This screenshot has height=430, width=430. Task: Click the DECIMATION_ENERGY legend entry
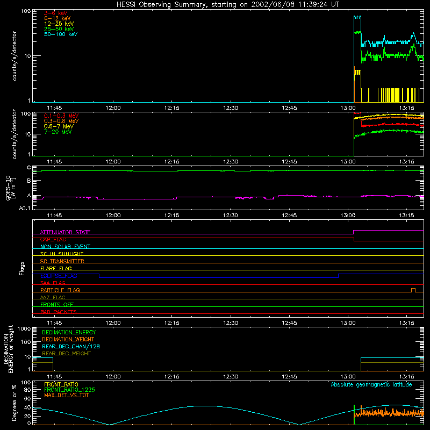69,332
